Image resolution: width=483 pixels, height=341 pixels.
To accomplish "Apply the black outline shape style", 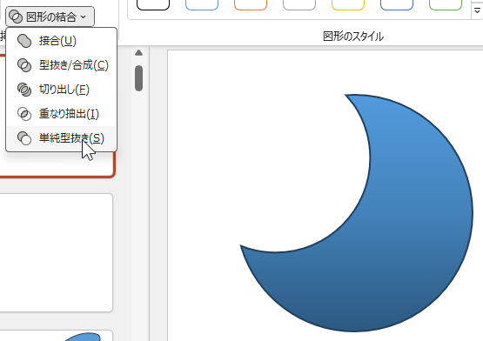I will [153, 5].
